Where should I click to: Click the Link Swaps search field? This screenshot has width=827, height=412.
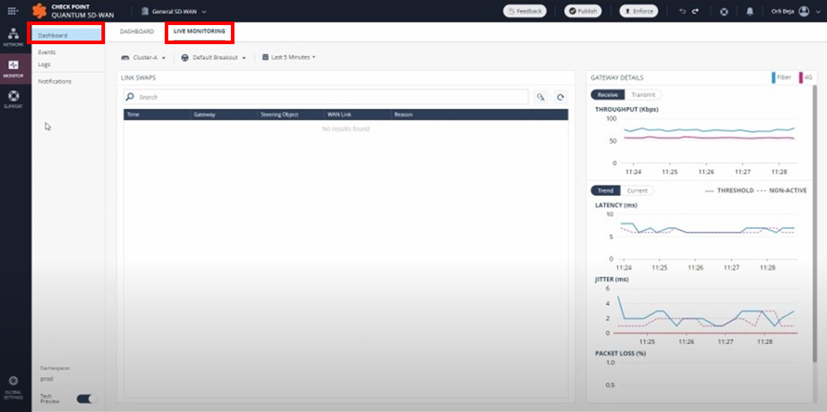326,97
